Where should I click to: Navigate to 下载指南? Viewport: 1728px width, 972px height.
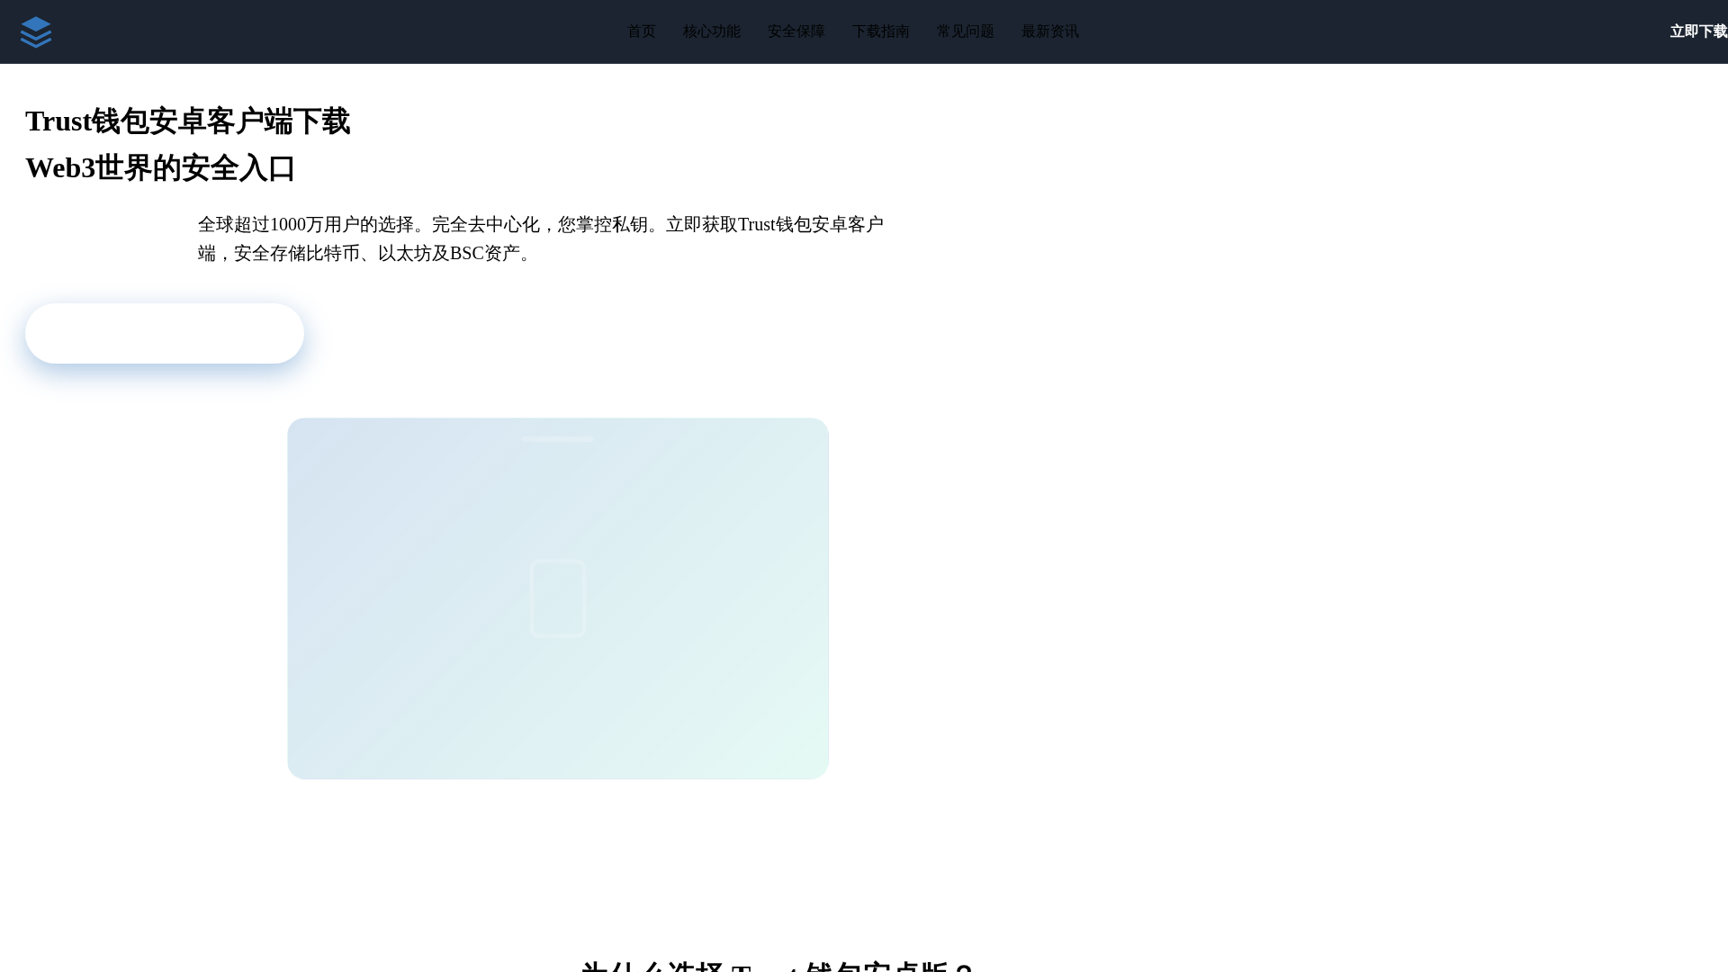880,31
